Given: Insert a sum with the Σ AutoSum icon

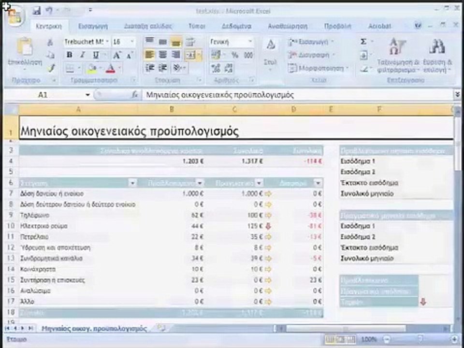Looking at the screenshot, I should pos(363,42).
